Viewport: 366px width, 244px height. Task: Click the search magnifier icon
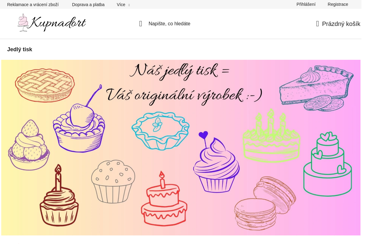coord(141,24)
